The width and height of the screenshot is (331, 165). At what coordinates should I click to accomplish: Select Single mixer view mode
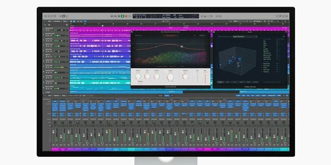pos(161,95)
